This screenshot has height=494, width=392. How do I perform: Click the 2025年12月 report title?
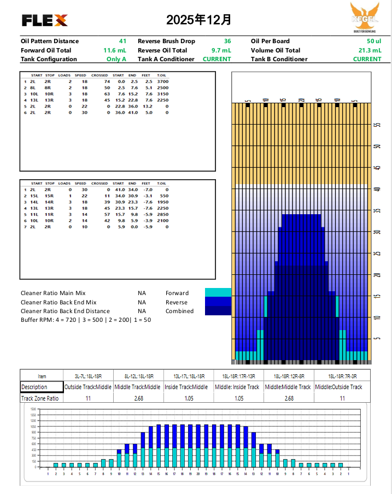coord(198,20)
